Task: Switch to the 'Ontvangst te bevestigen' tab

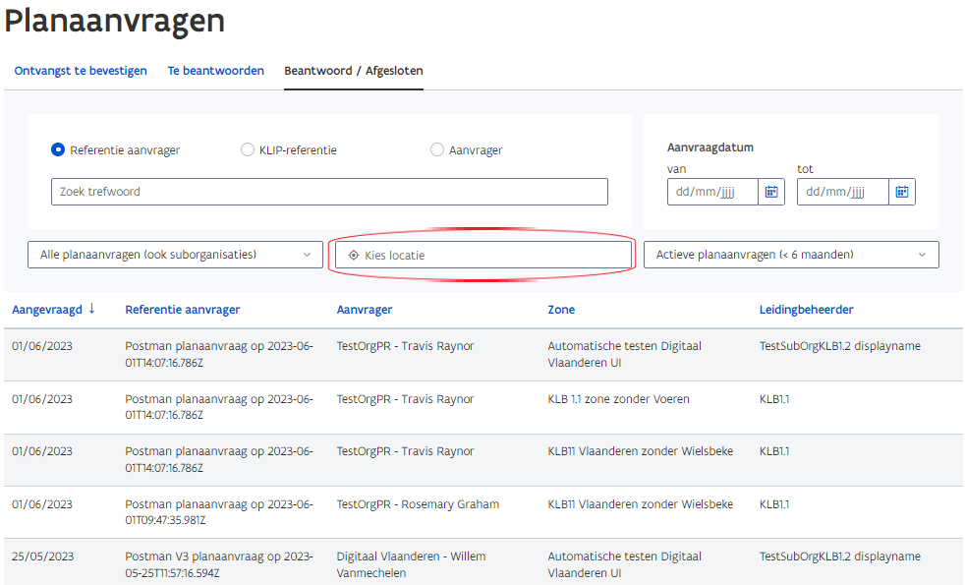Action: [x=80, y=71]
